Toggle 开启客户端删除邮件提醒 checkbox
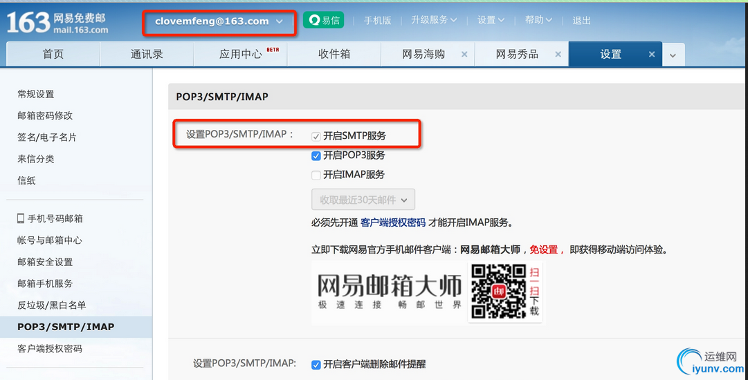This screenshot has width=748, height=380. (316, 365)
